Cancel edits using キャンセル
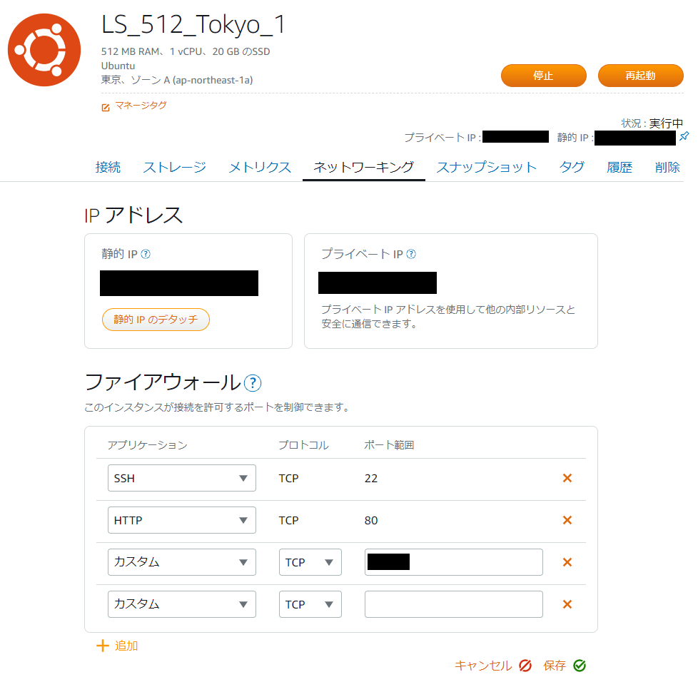The image size is (698, 677). coord(484,665)
